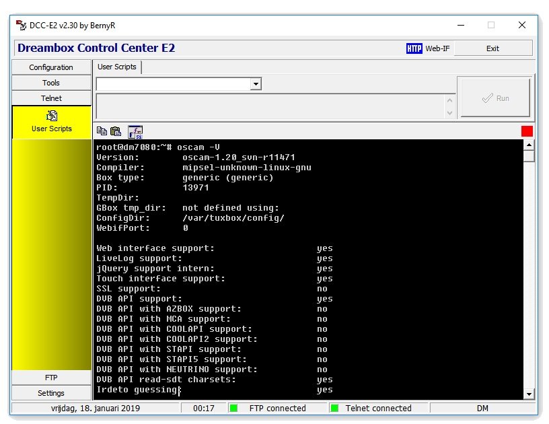Click the "mipsel-unknown-linux-gnu" compiler text

pos(247,168)
